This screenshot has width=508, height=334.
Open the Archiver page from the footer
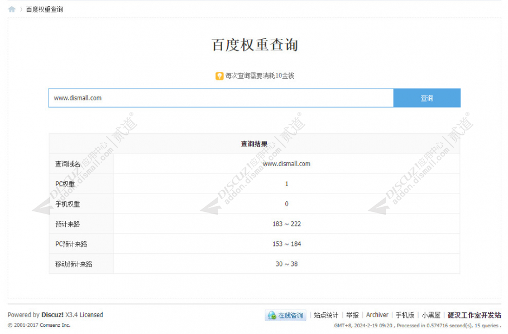click(377, 314)
